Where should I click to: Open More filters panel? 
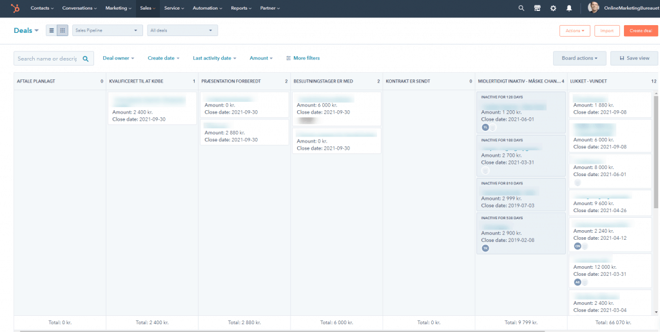coord(303,58)
